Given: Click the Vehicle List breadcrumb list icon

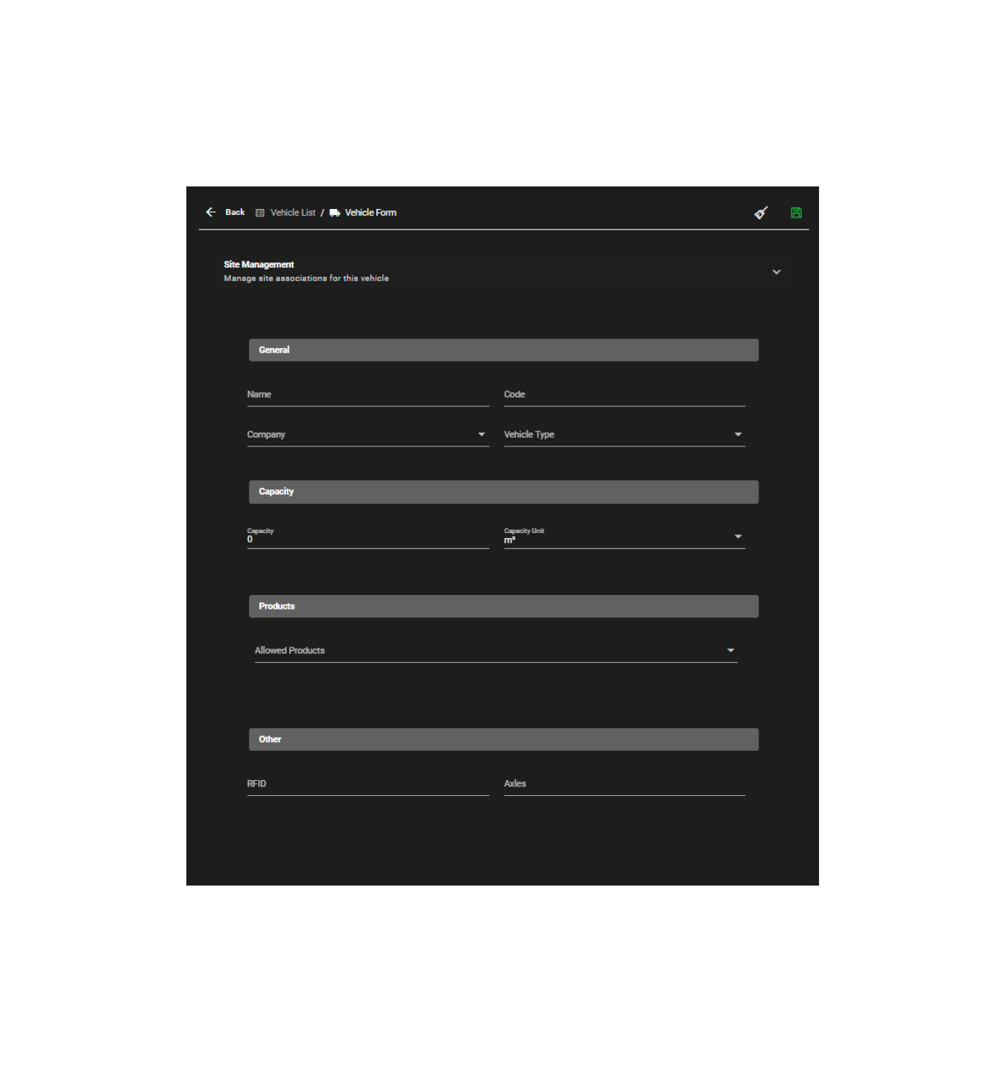Looking at the screenshot, I should point(260,213).
